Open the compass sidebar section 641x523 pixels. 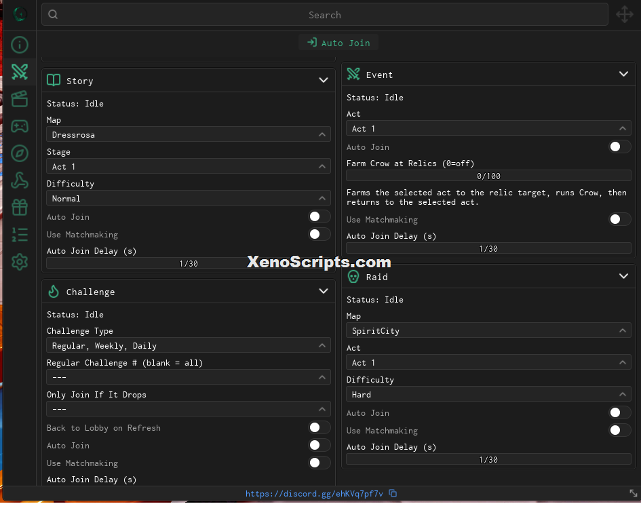click(x=19, y=153)
